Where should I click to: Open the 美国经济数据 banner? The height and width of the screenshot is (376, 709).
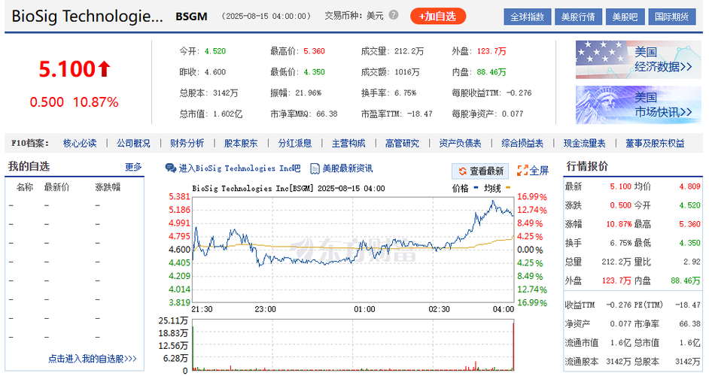pos(638,59)
